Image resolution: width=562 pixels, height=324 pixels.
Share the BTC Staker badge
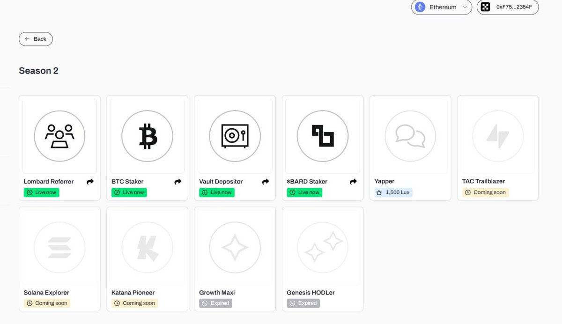pos(178,182)
